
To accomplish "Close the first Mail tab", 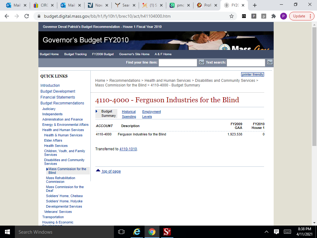I will pos(25,6).
